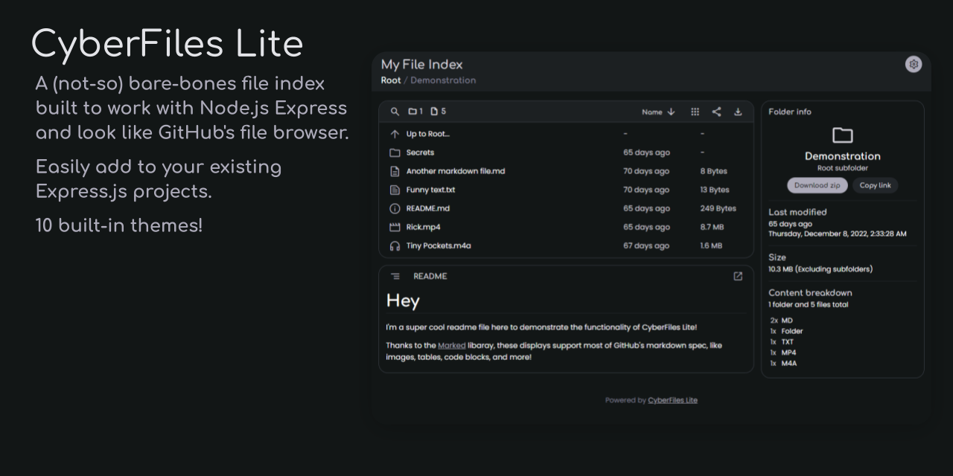The height and width of the screenshot is (476, 953).
Task: Click the README.md info icon
Action: click(x=395, y=208)
